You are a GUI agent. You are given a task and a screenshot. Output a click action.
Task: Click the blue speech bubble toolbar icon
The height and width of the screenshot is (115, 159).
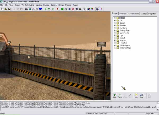41,9
